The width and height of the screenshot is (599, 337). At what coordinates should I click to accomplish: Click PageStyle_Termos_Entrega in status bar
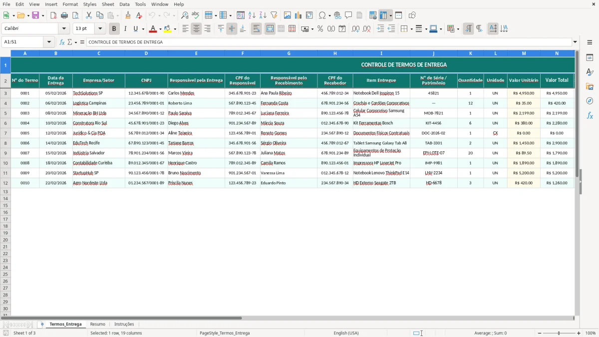[x=224, y=333]
